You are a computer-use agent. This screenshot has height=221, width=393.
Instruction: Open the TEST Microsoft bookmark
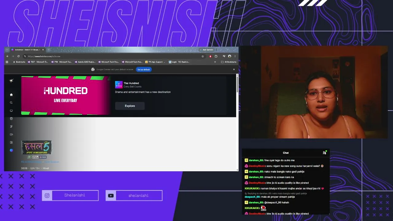[38, 62]
